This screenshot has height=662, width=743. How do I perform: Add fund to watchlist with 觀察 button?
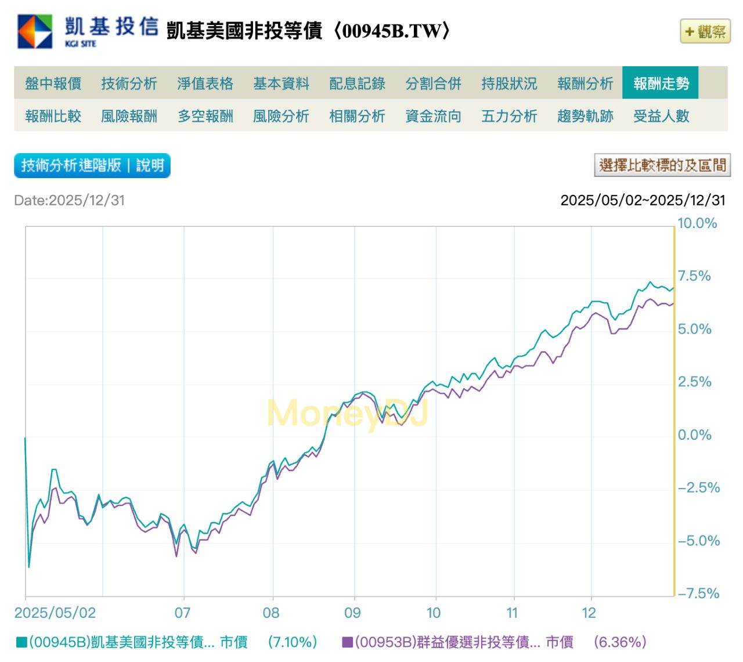705,31
